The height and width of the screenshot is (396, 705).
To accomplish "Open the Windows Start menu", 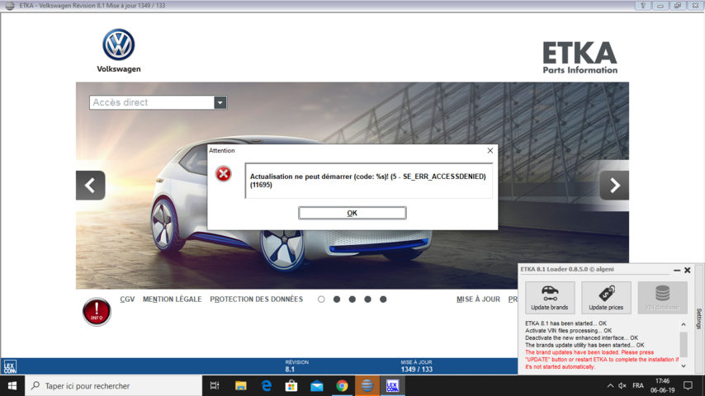I will click(12, 385).
